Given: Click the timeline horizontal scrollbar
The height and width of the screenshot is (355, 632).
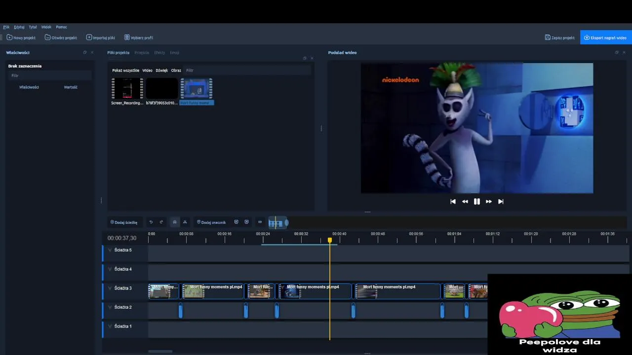Looking at the screenshot, I should pyautogui.click(x=160, y=352).
